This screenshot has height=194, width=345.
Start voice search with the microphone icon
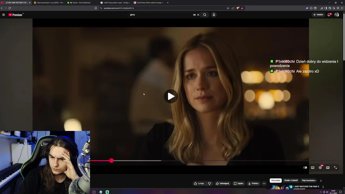[214, 15]
